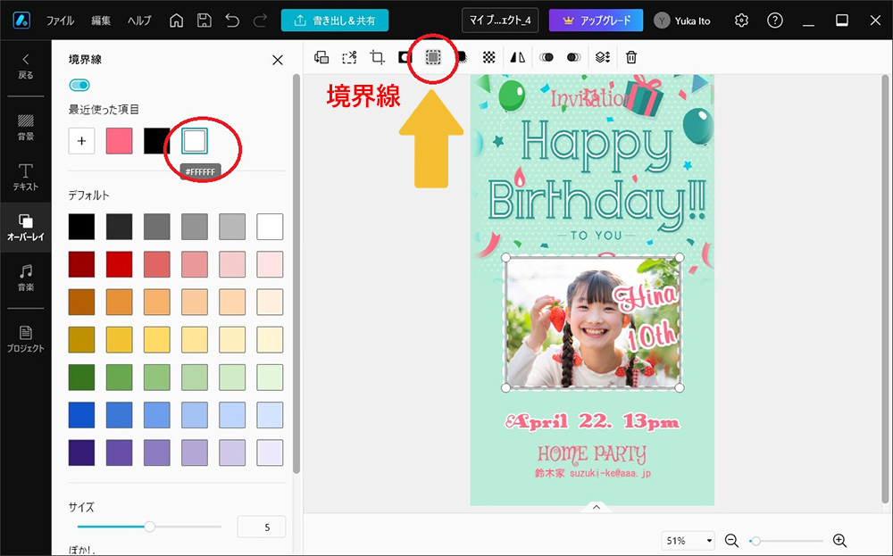Open the Yuka Ito account menu
This screenshot has height=556, width=893.
[x=682, y=21]
